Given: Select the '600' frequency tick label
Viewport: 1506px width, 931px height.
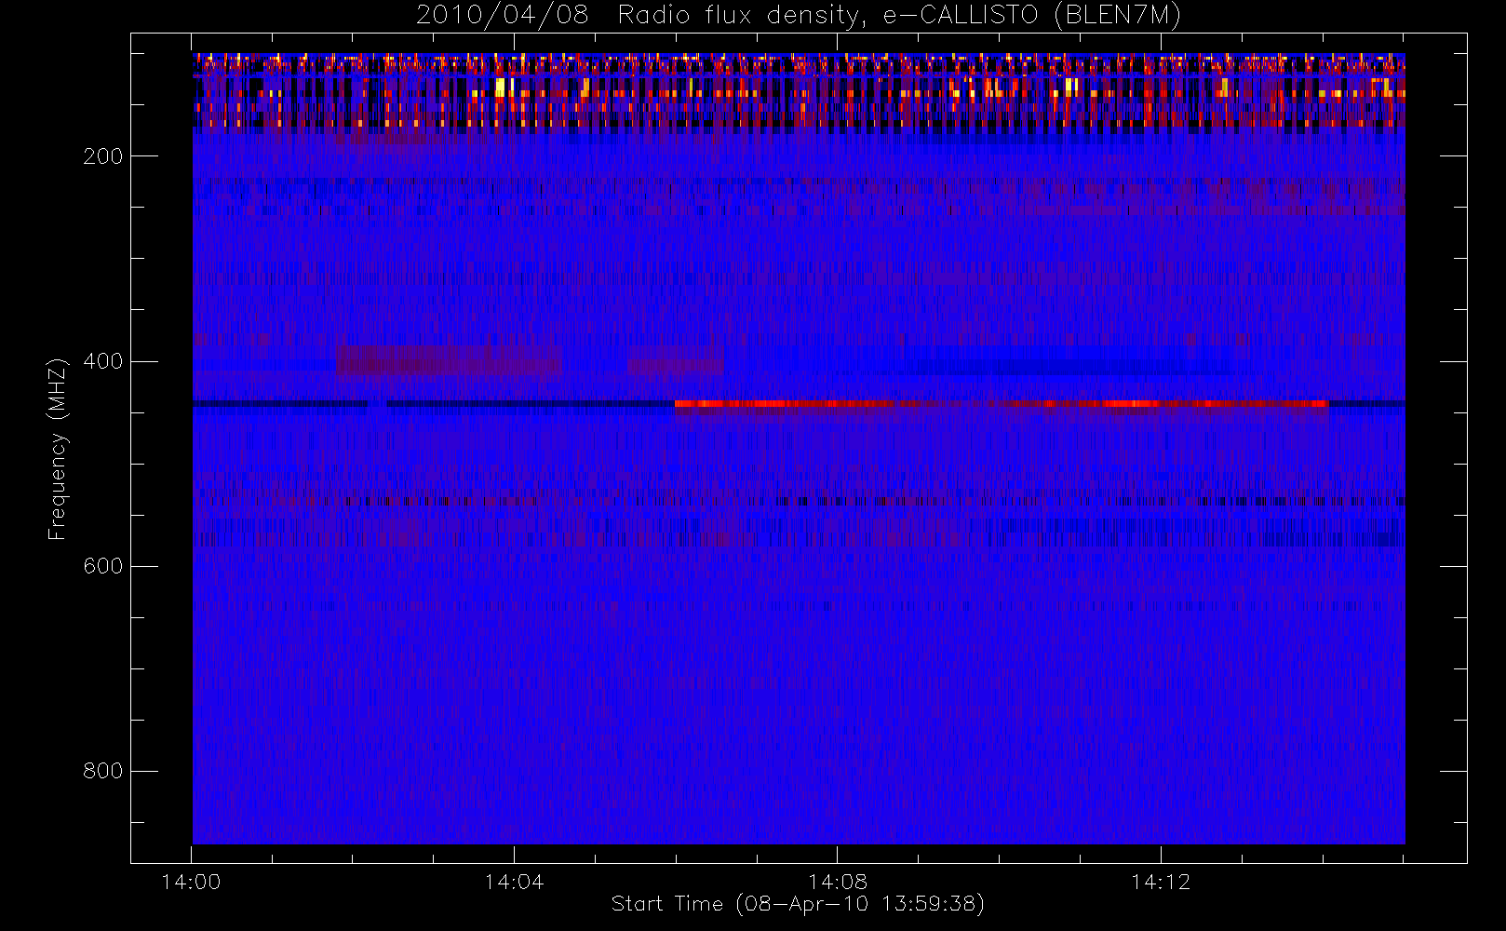Looking at the screenshot, I should click(x=102, y=566).
